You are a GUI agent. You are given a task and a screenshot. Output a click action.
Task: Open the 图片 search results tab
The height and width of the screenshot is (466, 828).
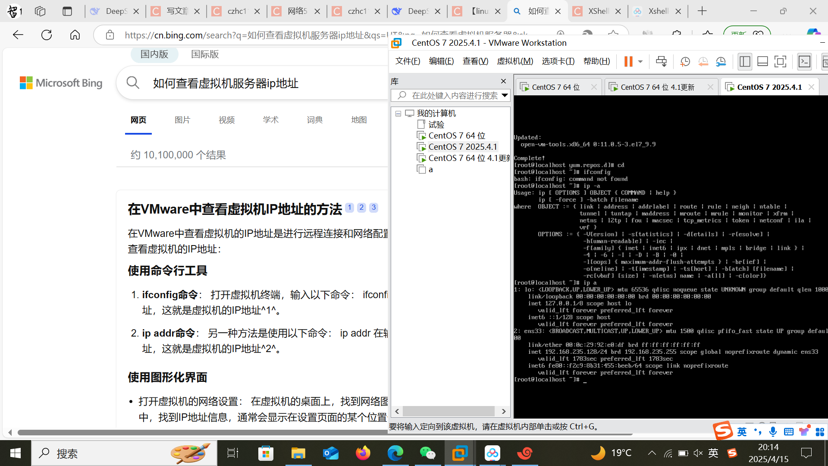coord(182,120)
